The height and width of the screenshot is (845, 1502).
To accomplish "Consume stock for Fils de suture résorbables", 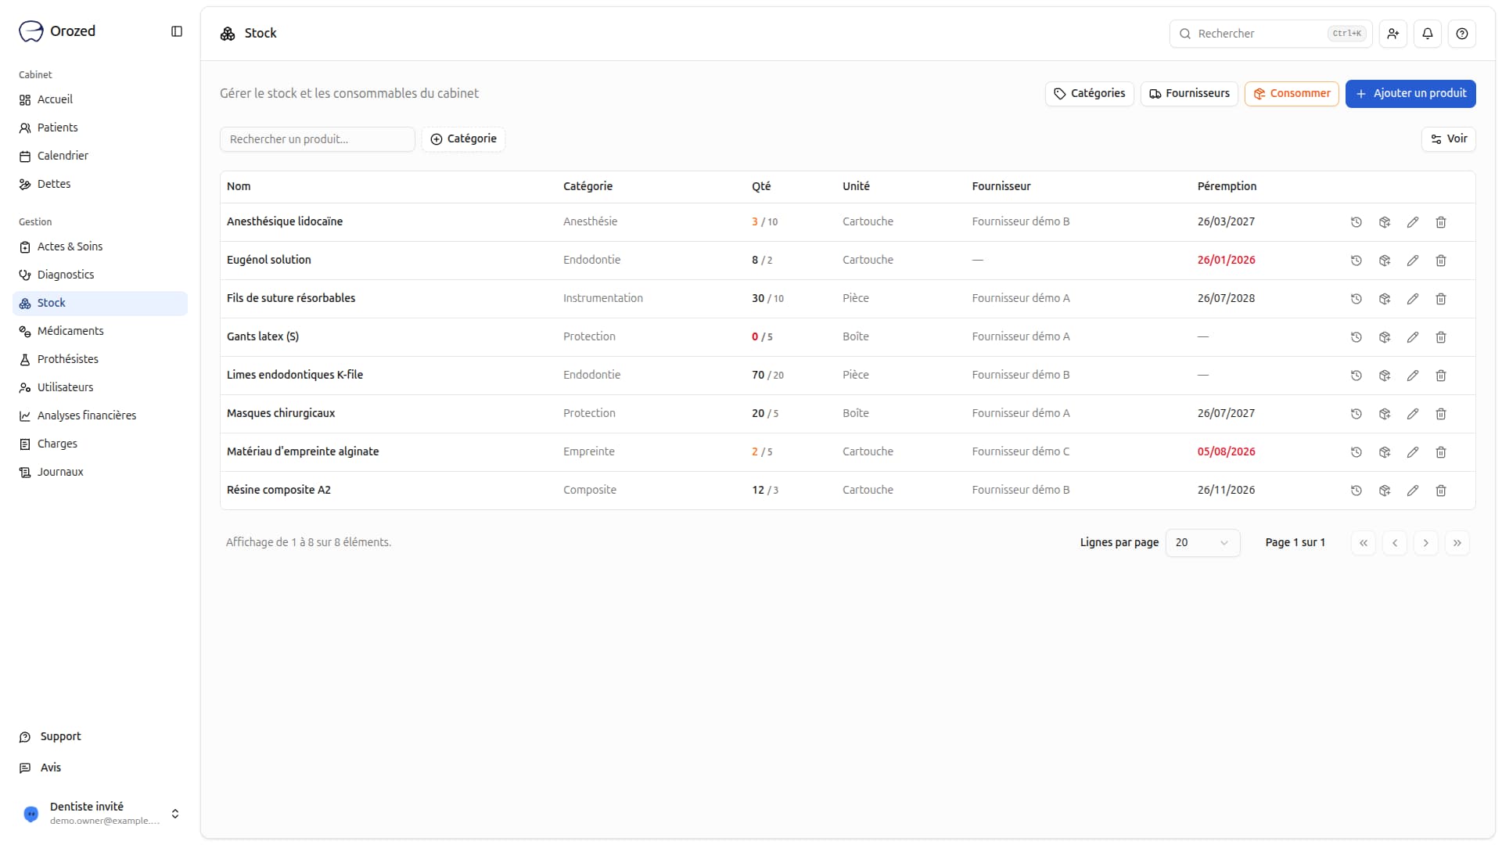I will 1385,299.
